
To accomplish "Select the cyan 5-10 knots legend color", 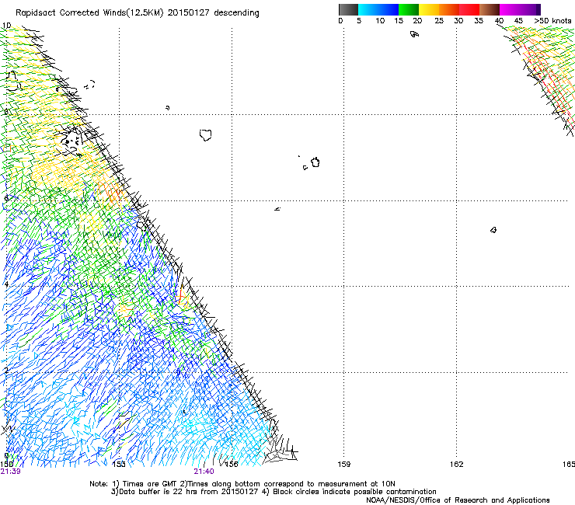I will click(368, 9).
